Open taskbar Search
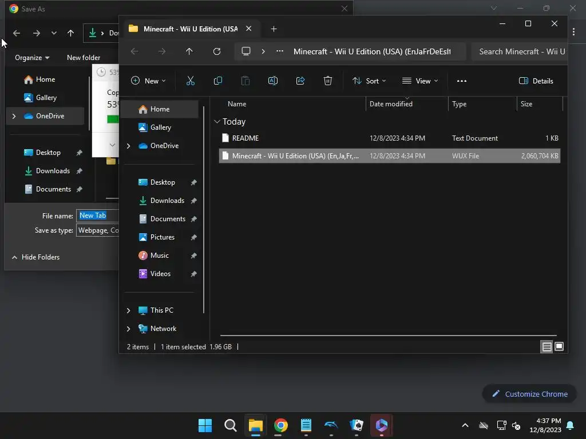This screenshot has width=586, height=439. [x=230, y=425]
